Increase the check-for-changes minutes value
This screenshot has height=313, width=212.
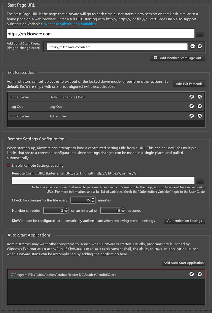click(x=93, y=199)
